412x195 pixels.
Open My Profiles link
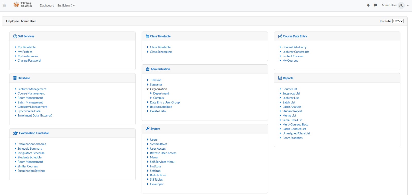(x=25, y=52)
